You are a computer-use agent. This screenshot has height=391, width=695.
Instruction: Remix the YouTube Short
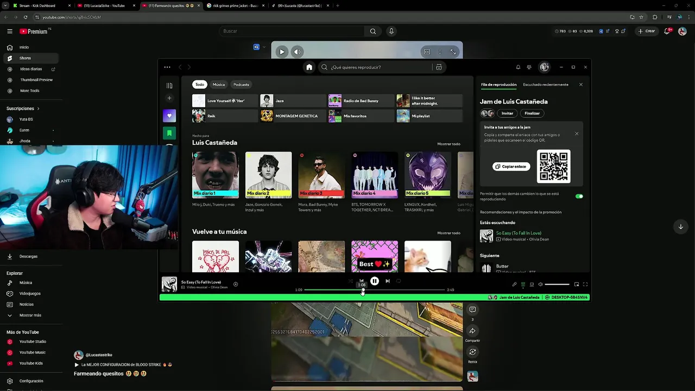click(472, 352)
